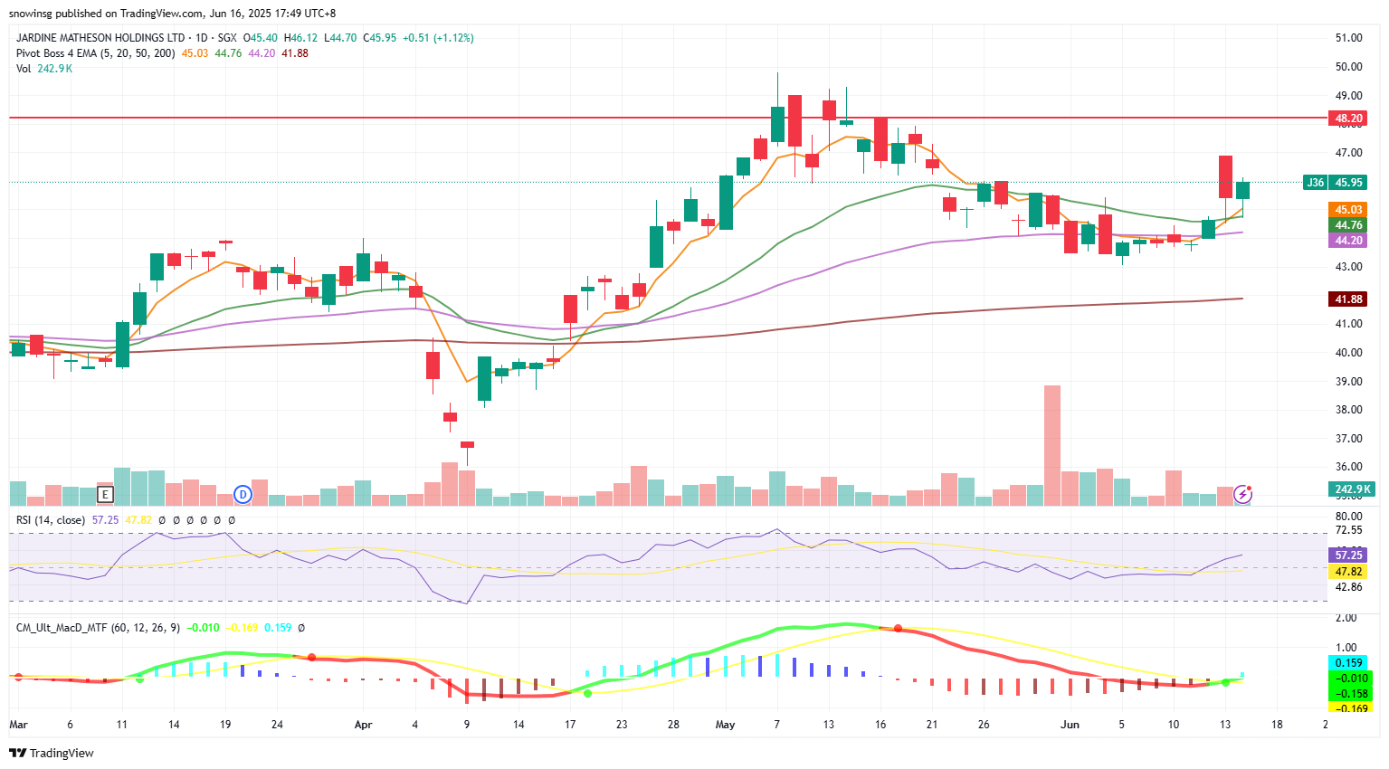Click the red MACD crossover dot near May 16
This screenshot has width=1389, height=769.
pos(899,629)
